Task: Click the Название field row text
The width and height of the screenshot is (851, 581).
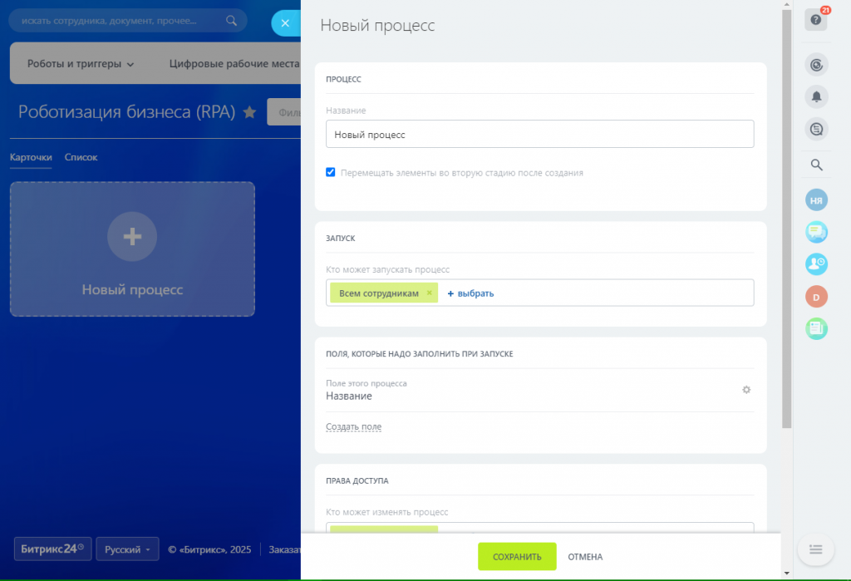Action: [x=349, y=396]
